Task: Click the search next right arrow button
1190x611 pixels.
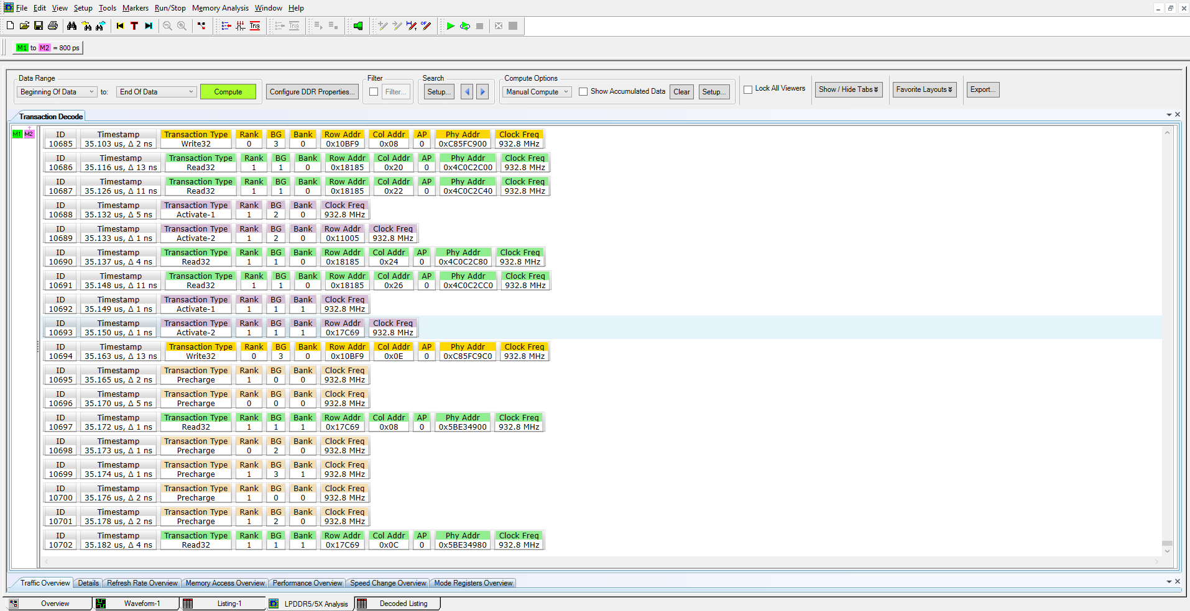Action: click(482, 92)
